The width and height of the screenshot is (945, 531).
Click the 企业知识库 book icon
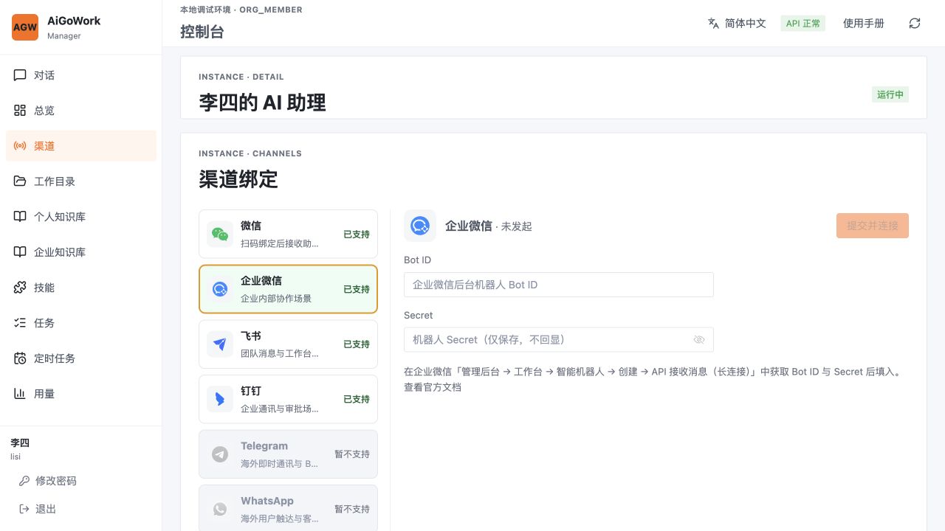(20, 252)
